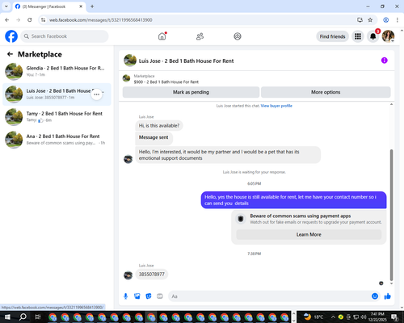Open the Friends icon in top navigation
404x323 pixels.
click(x=200, y=36)
